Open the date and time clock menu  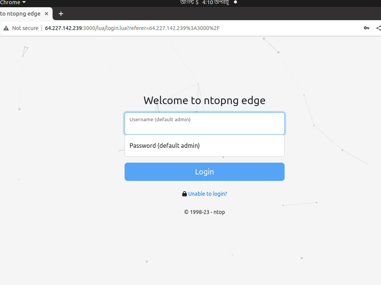(204, 2)
